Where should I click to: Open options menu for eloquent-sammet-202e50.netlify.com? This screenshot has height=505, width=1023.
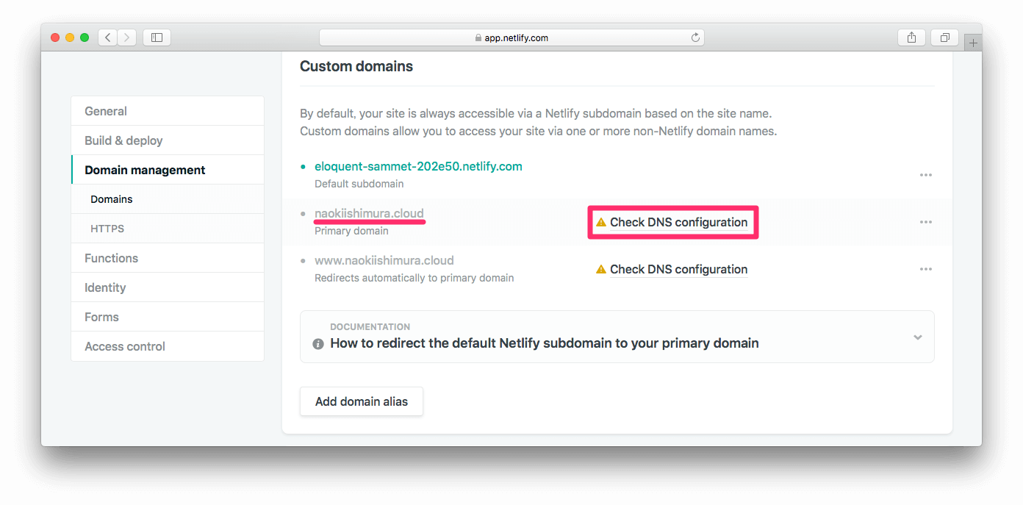[926, 175]
